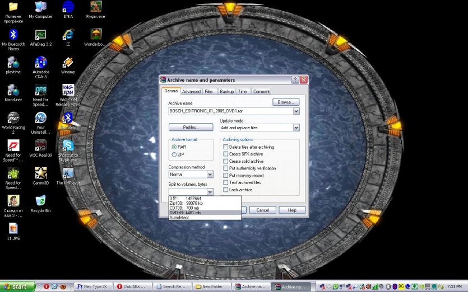This screenshot has height=292, width=468.
Task: Click the dialog's help question mark icon
Action: 295,80
